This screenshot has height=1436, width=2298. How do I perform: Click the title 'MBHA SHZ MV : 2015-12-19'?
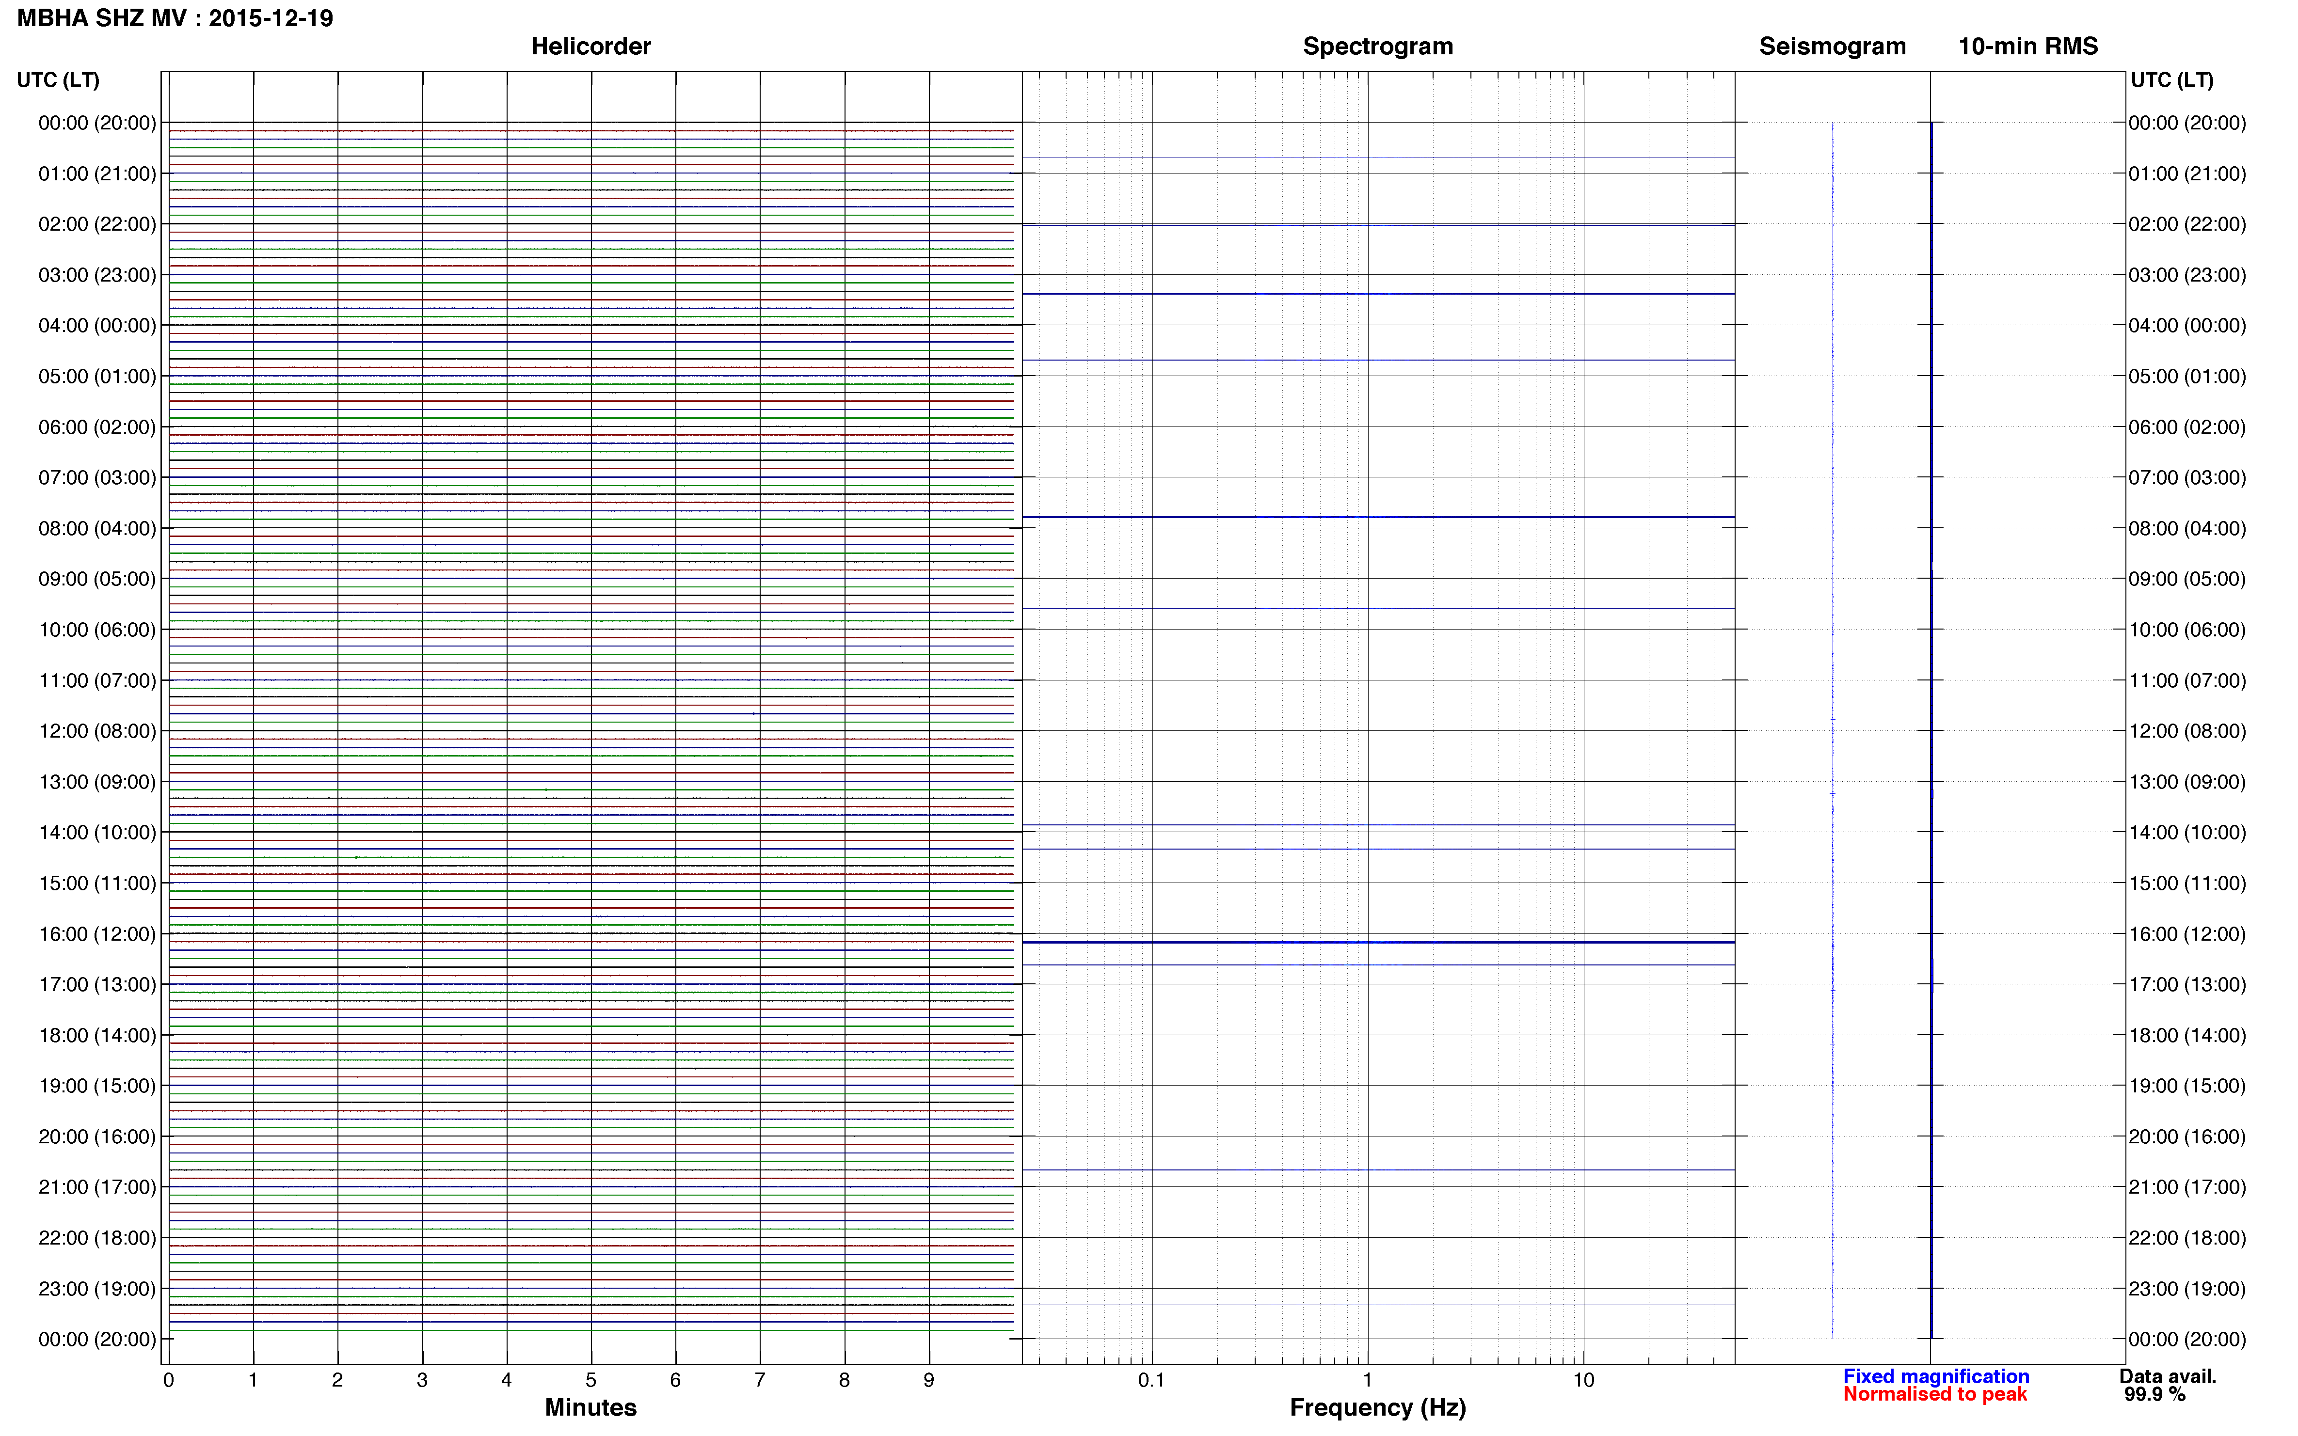[x=175, y=18]
